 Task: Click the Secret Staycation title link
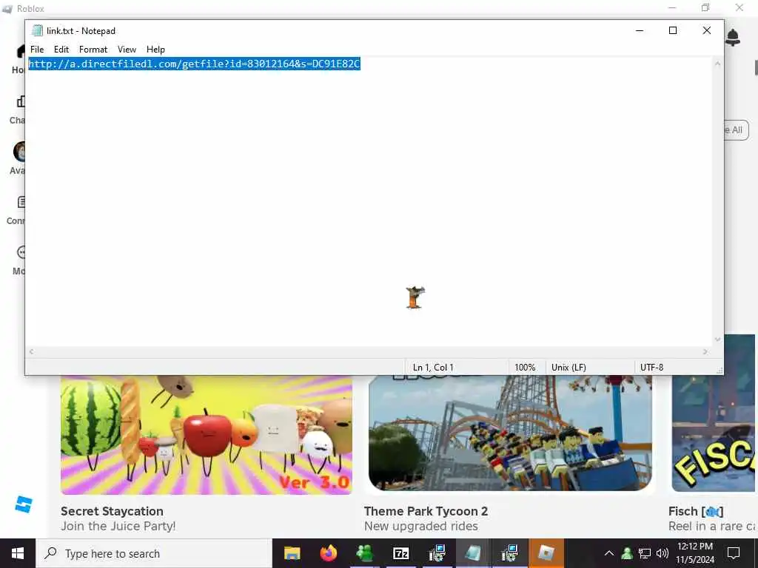coord(113,511)
